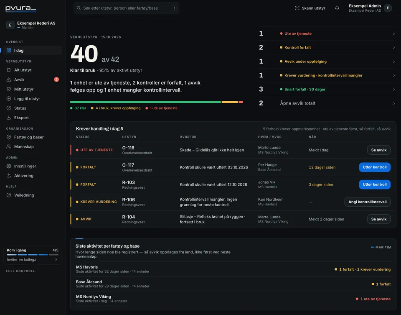Viewport: 401px width, 315px height.
Task: Click Utfør kontroll for R-103
Action: coord(375,184)
